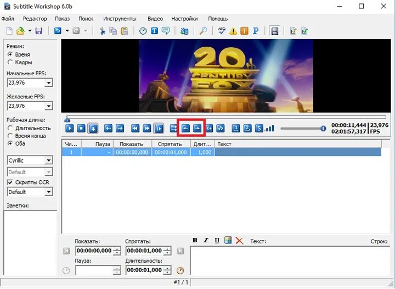Click the yellow warning triangle icon
The image size is (395, 289).
click(233, 31)
